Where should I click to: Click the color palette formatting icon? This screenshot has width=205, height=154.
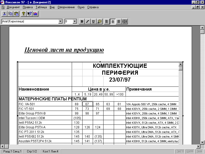coord(99,21)
